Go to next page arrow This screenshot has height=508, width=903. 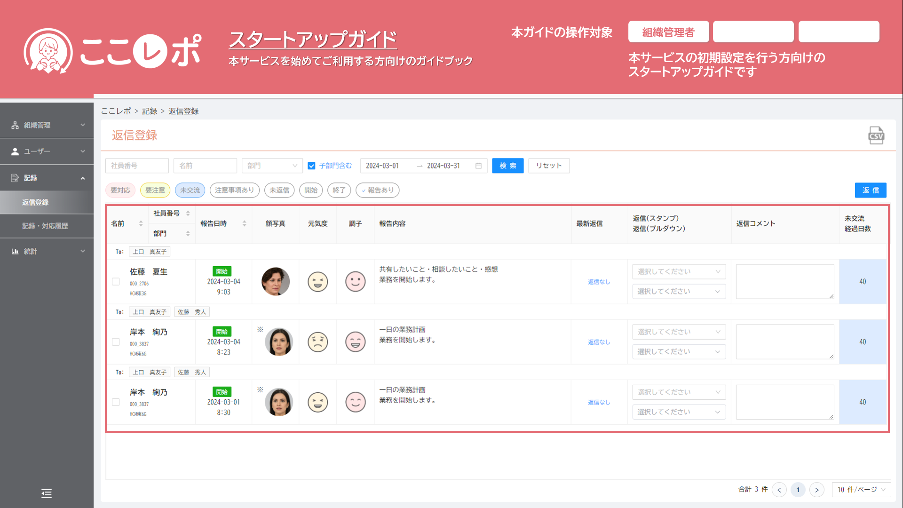click(817, 490)
